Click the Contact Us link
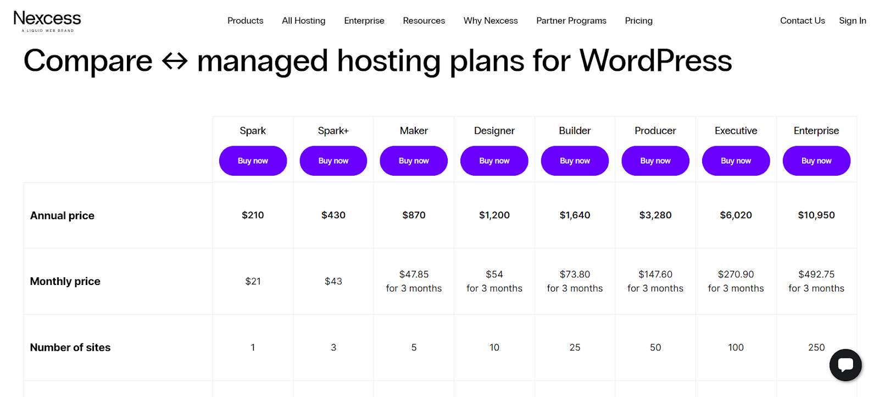This screenshot has width=879, height=397. tap(802, 21)
